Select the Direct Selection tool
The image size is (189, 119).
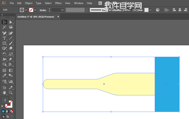click(11, 22)
